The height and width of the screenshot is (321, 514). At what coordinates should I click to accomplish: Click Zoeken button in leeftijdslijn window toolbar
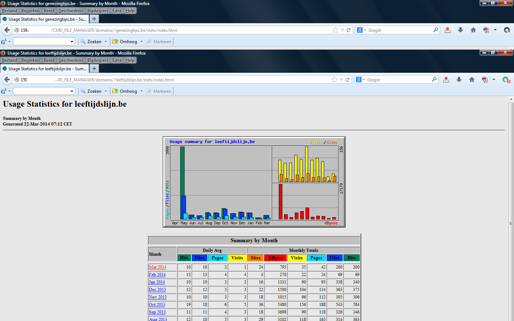pos(91,91)
